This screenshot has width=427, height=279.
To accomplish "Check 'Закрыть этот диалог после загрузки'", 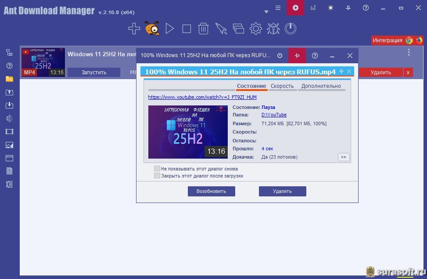I will pyautogui.click(x=157, y=176).
